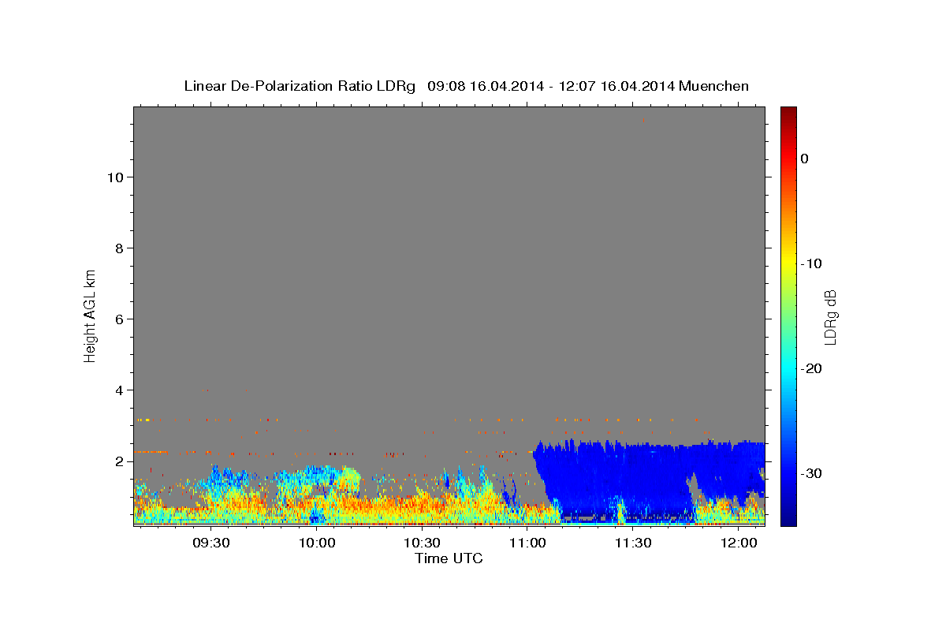This screenshot has width=946, height=631.
Task: Click the 'Time UTC' axis label
Action: [x=449, y=558]
